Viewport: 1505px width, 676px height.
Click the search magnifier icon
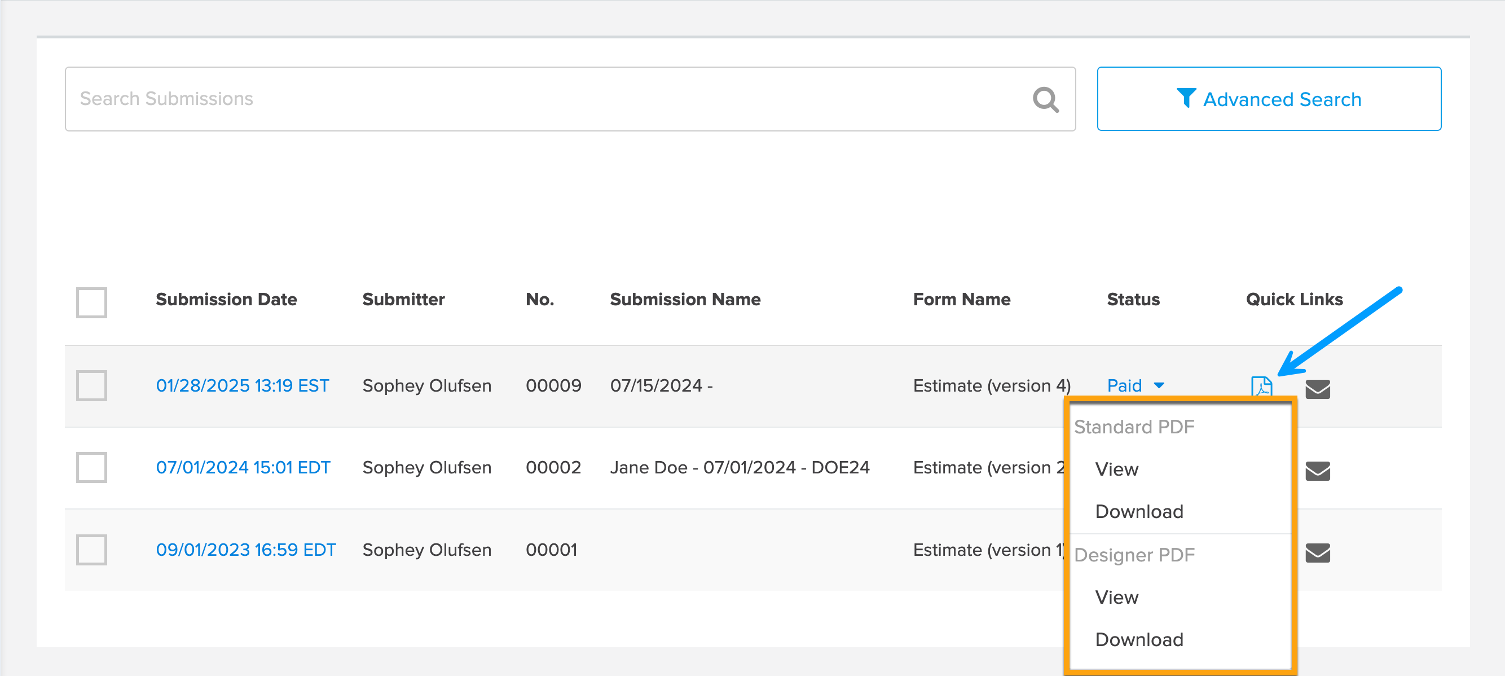(1046, 99)
